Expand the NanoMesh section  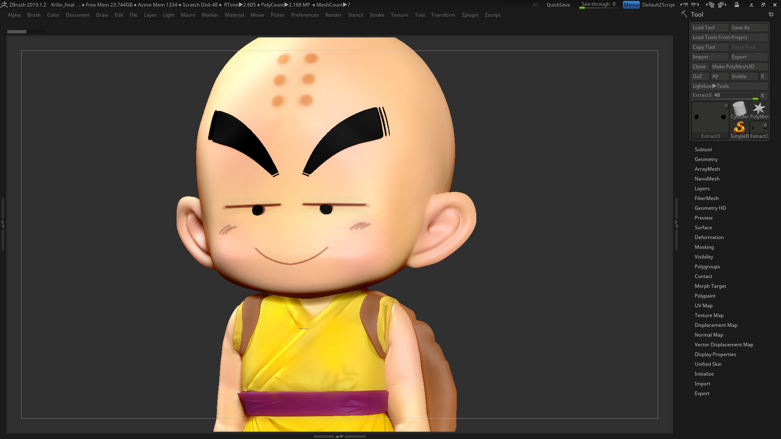(x=707, y=179)
